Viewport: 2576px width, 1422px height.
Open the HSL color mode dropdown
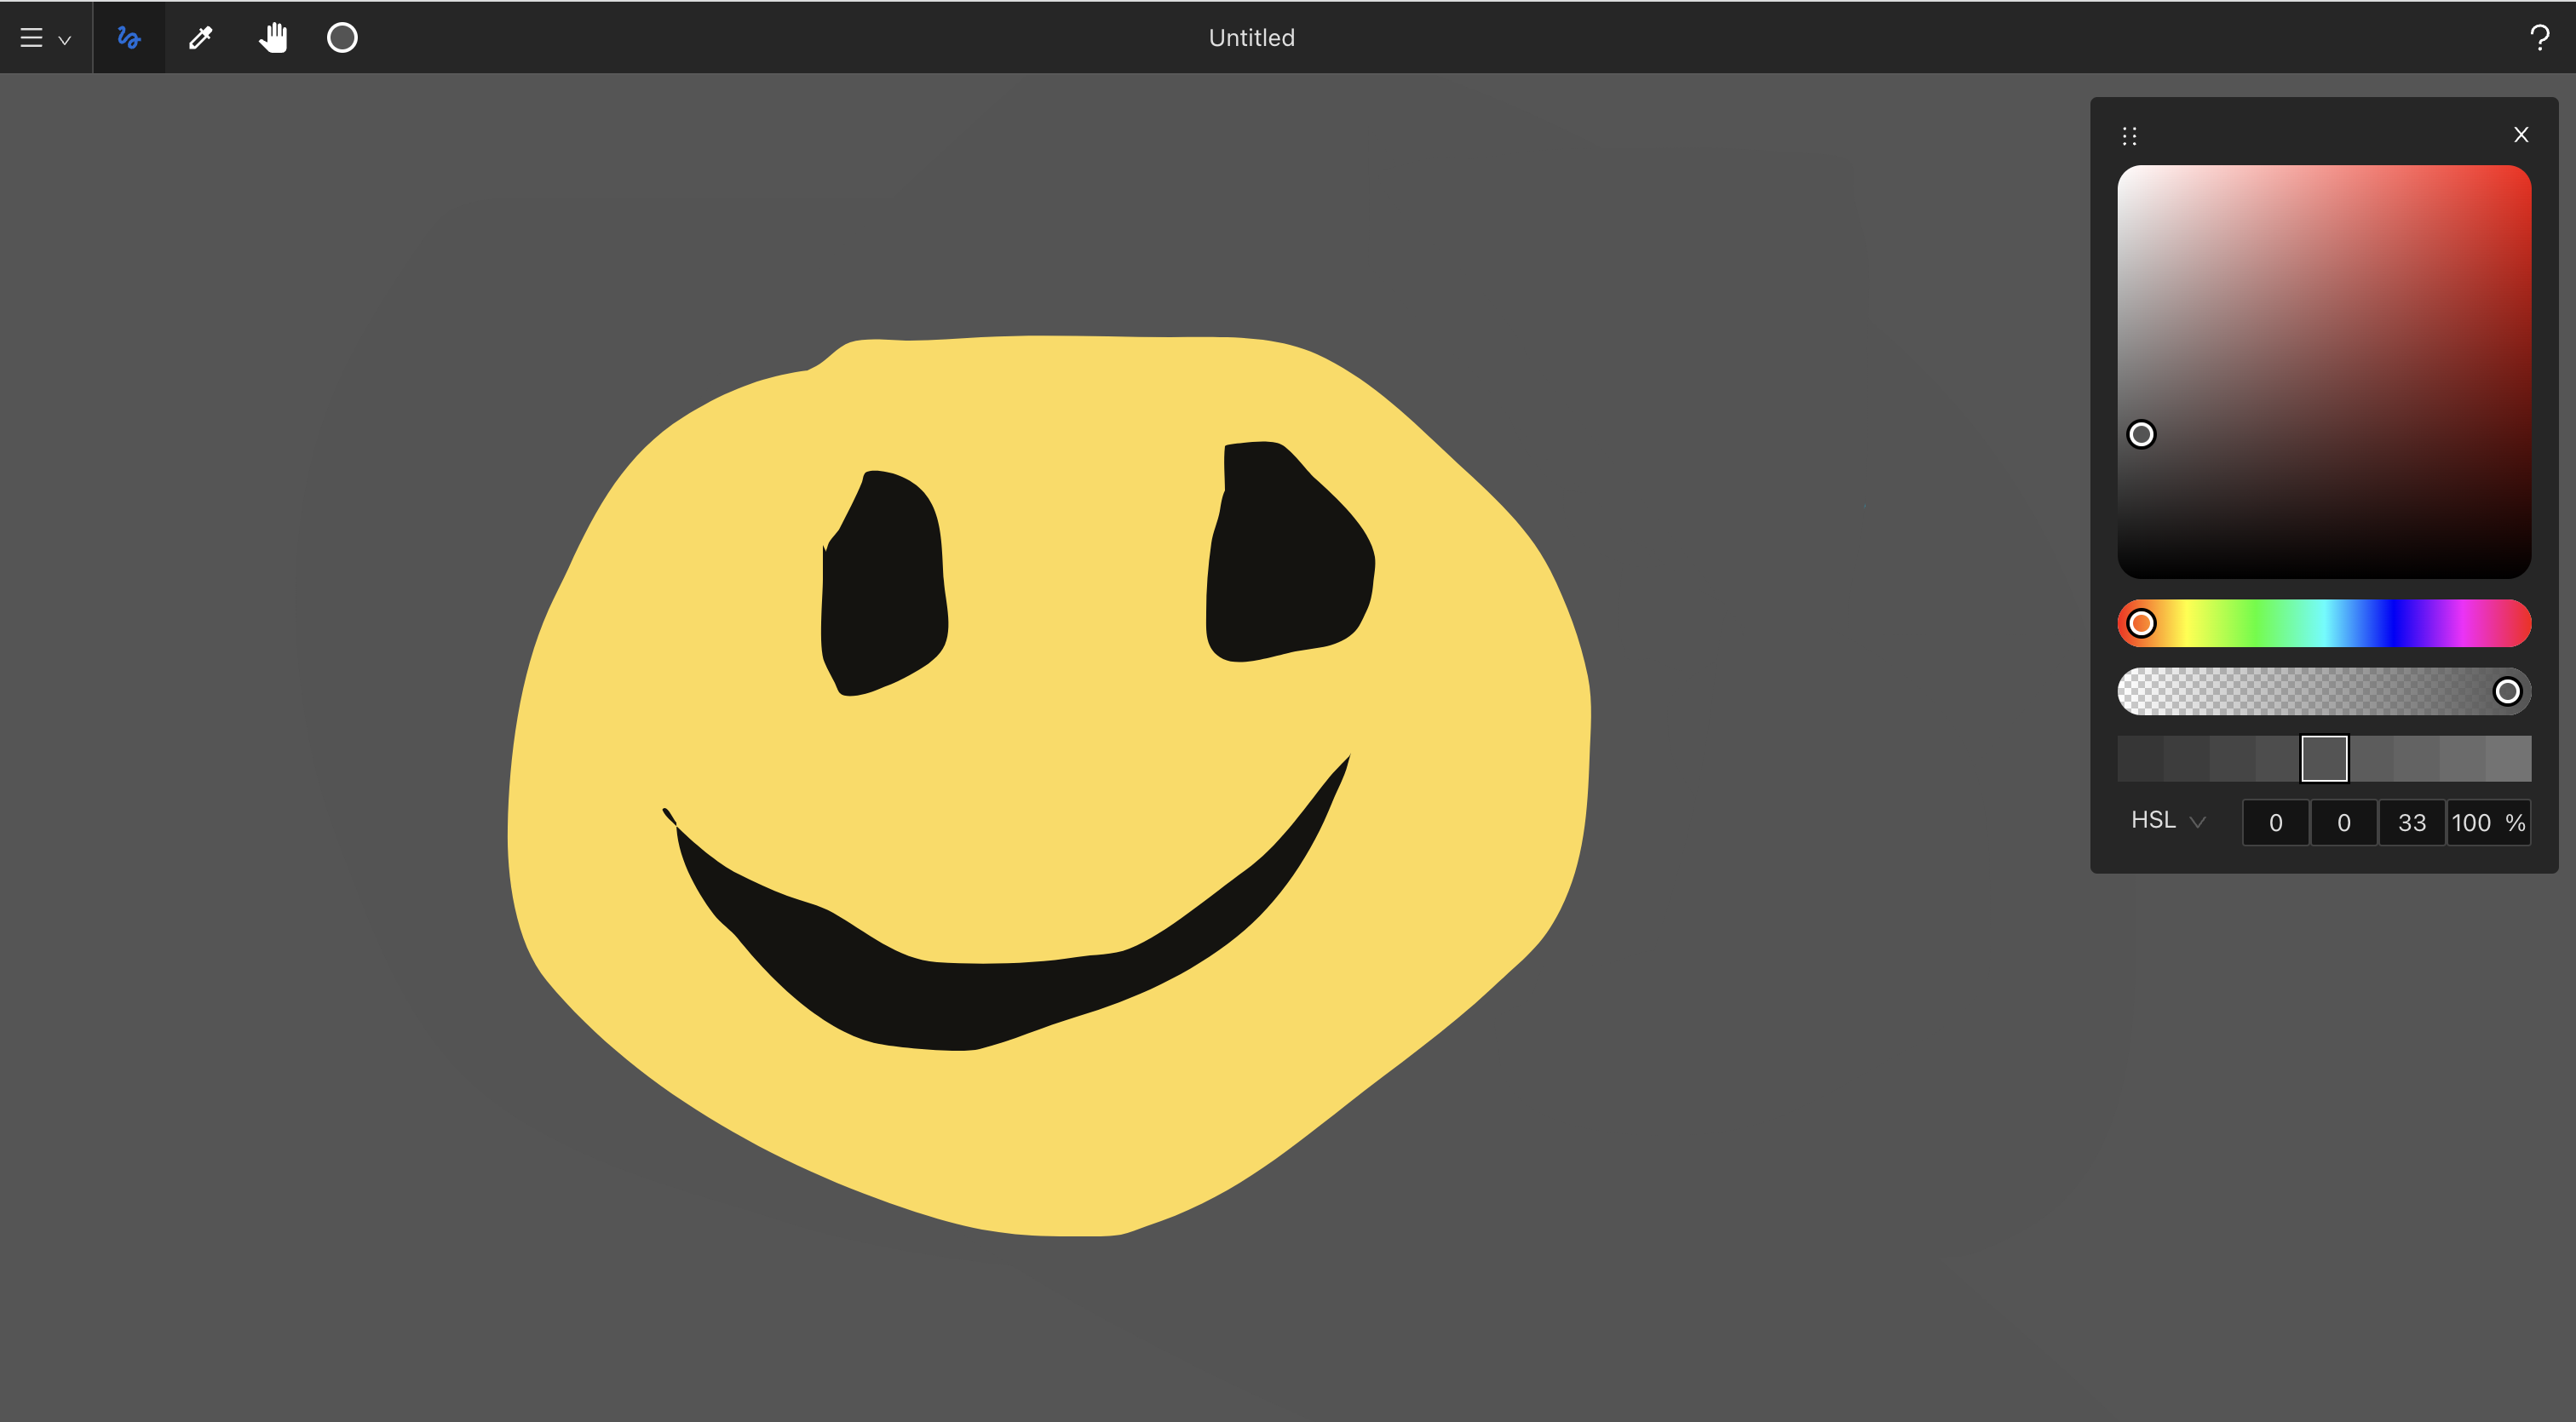2168,822
